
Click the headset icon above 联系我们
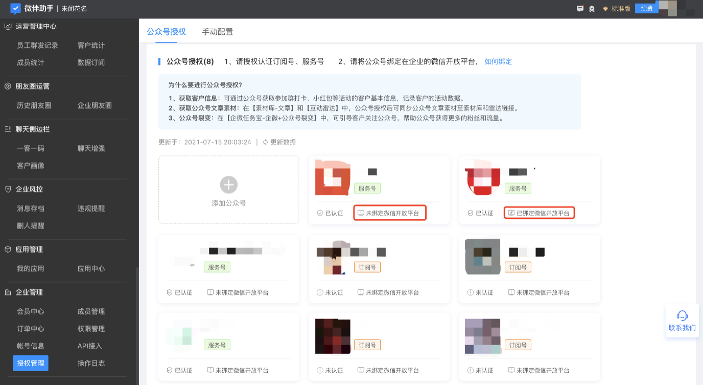tap(682, 315)
